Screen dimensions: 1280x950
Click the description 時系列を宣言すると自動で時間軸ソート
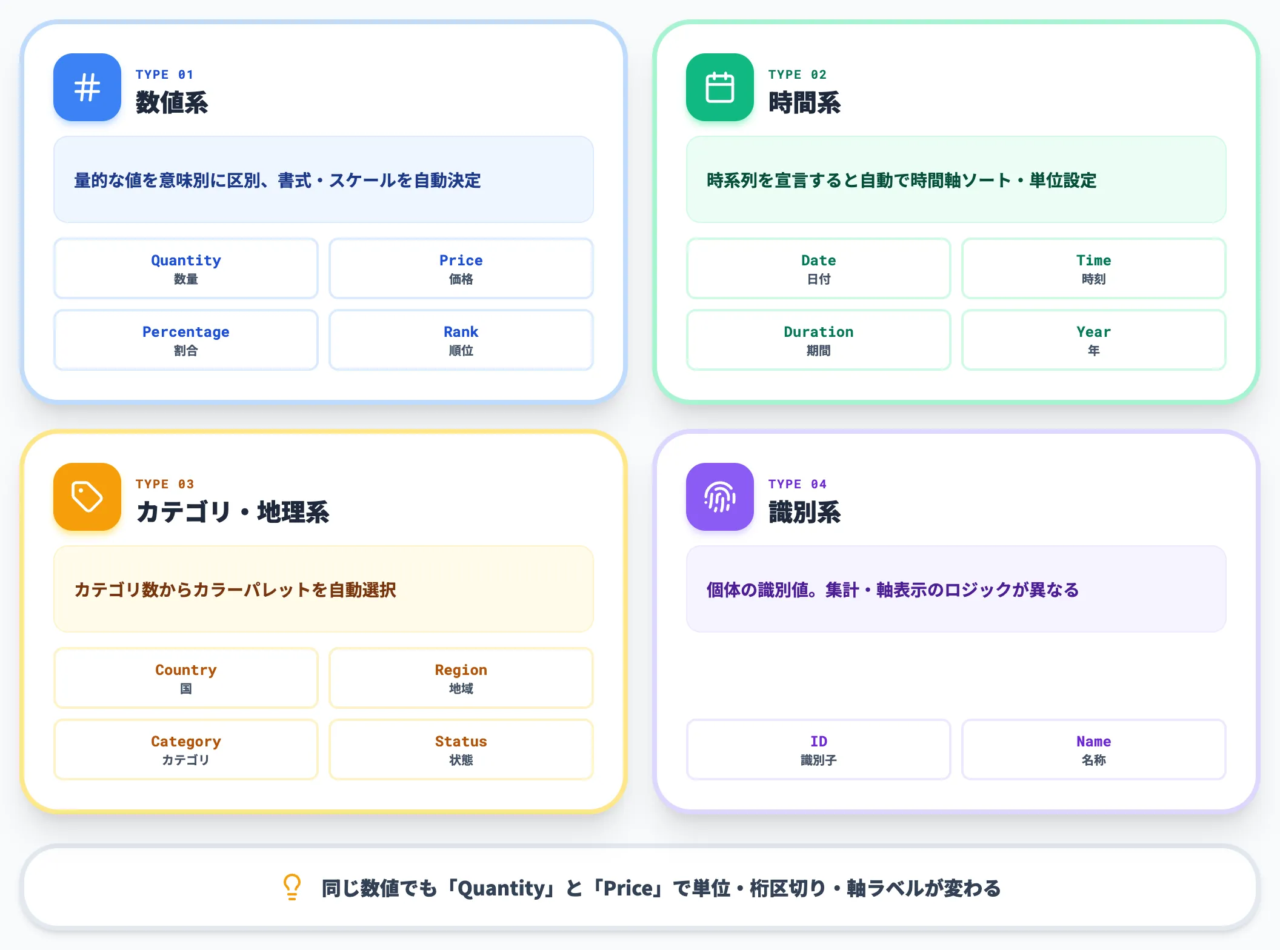pyautogui.click(x=902, y=180)
